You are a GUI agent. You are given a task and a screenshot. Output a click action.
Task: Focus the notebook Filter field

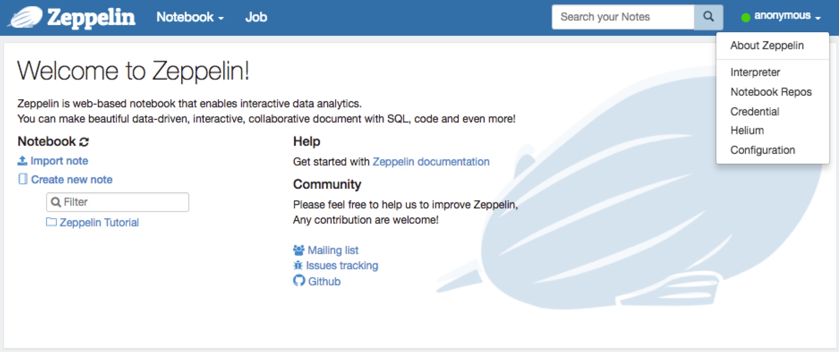[117, 202]
